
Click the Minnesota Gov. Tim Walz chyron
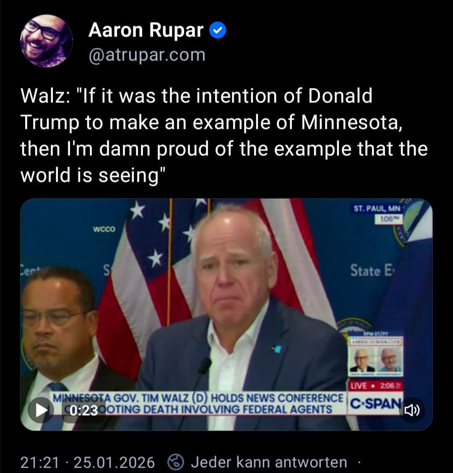click(199, 404)
